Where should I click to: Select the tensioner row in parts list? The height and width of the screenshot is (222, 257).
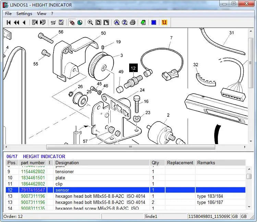64,171
